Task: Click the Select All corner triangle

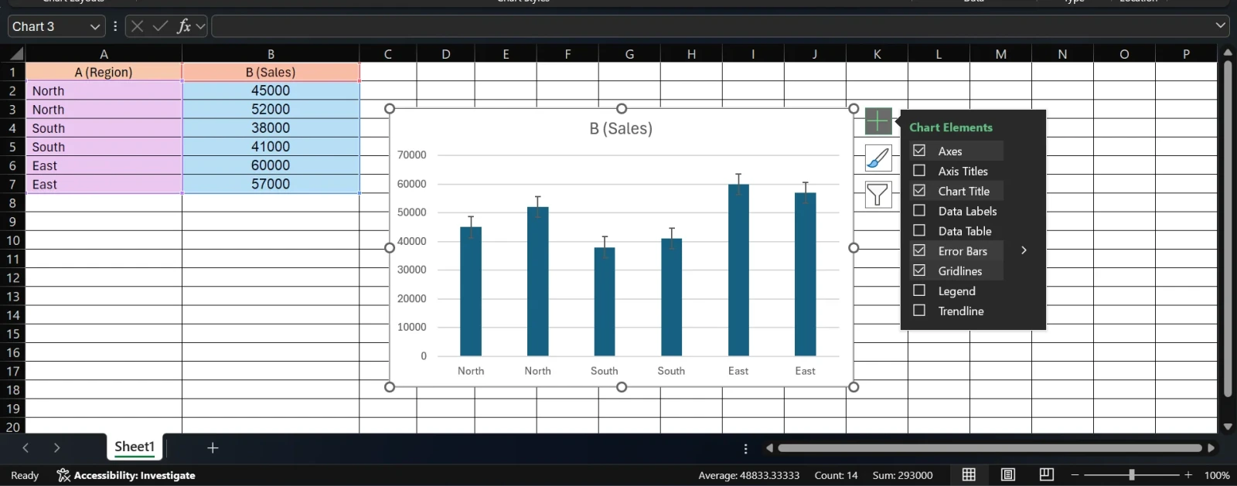Action: [x=15, y=53]
